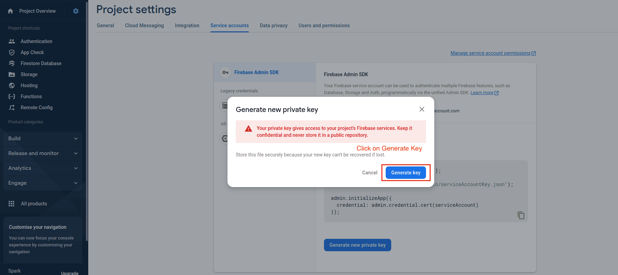Copy the admin SDK code snippet
The width and height of the screenshot is (618, 275).
pyautogui.click(x=521, y=215)
